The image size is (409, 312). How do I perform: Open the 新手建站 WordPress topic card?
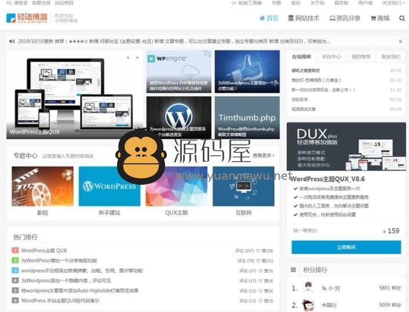click(109, 191)
